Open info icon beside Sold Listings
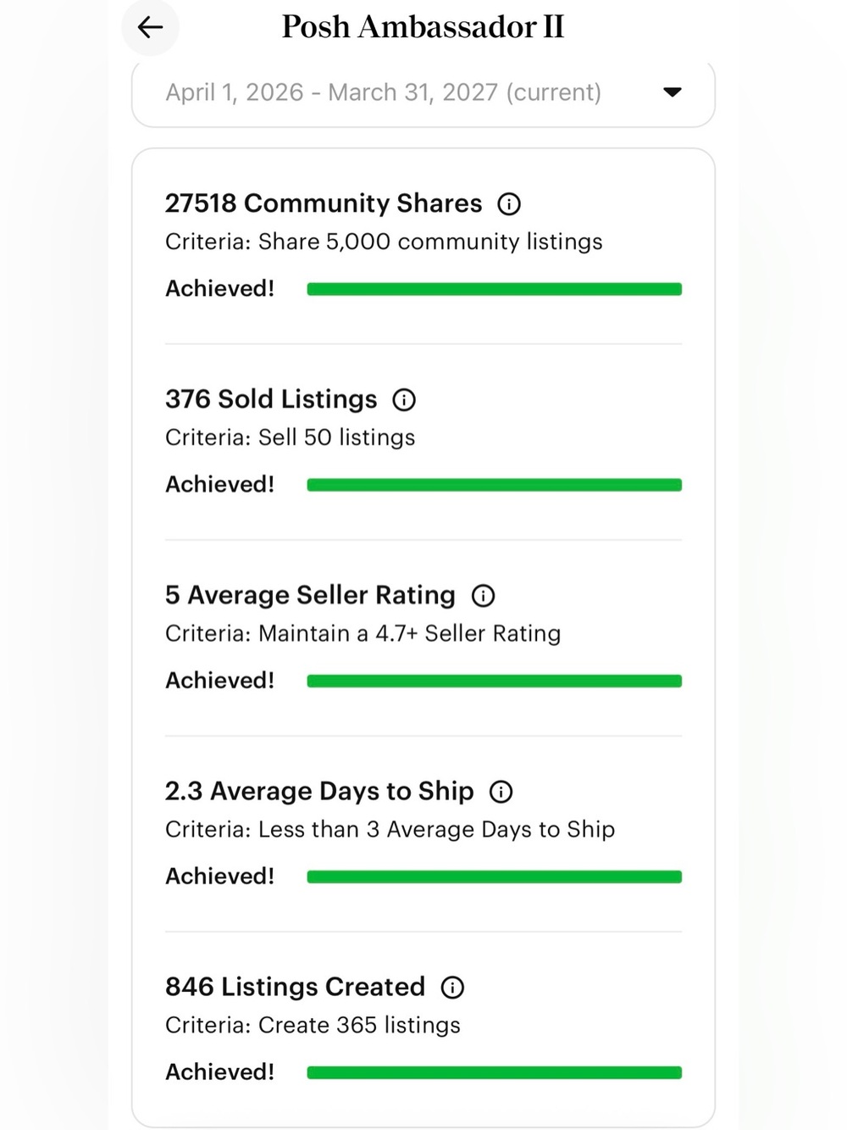 tap(404, 400)
